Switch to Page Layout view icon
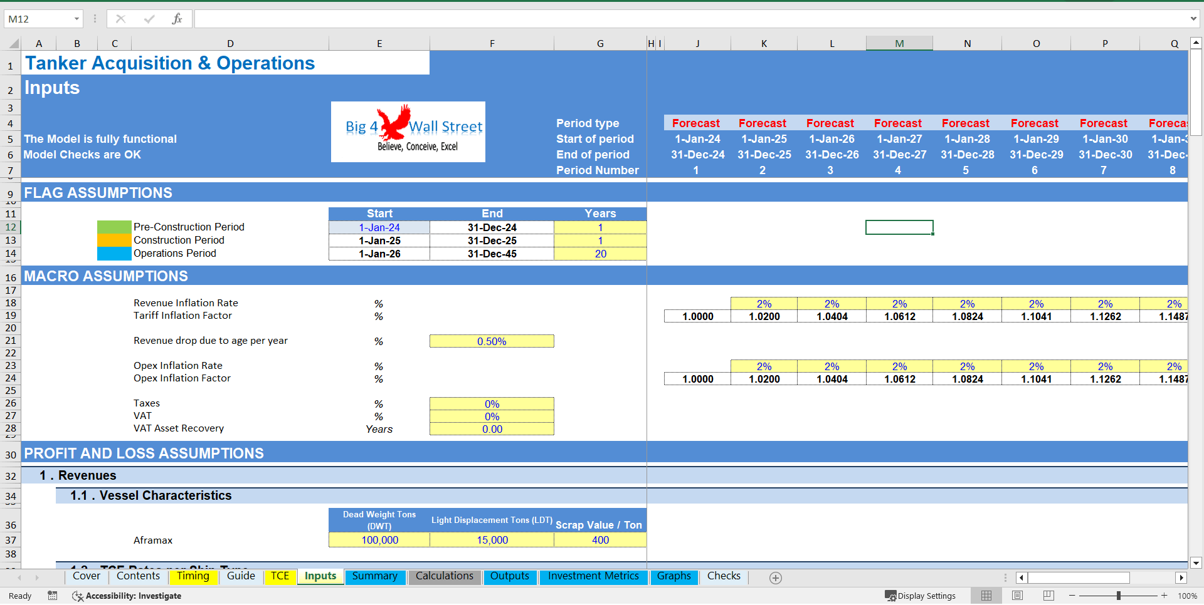This screenshot has height=605, width=1204. coord(1018,596)
